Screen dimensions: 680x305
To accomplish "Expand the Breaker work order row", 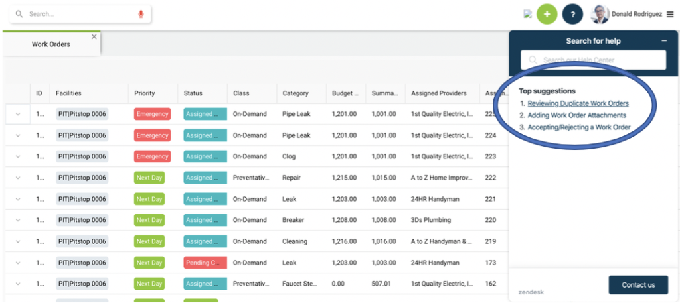I will click(x=18, y=220).
